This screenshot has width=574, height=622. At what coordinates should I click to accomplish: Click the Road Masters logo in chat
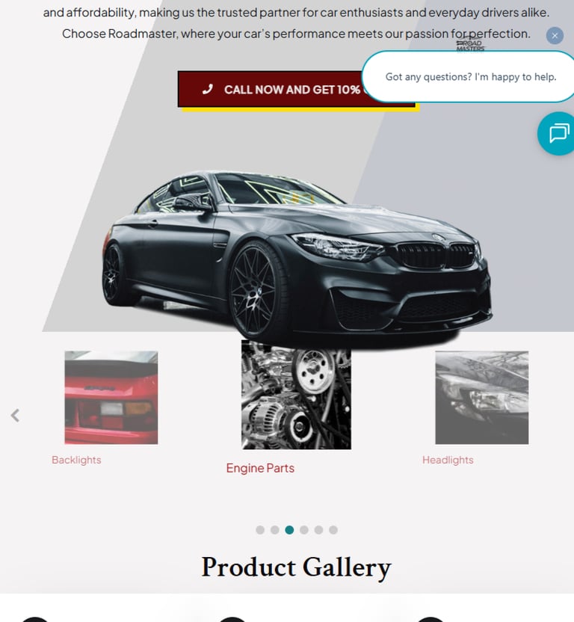tap(470, 45)
